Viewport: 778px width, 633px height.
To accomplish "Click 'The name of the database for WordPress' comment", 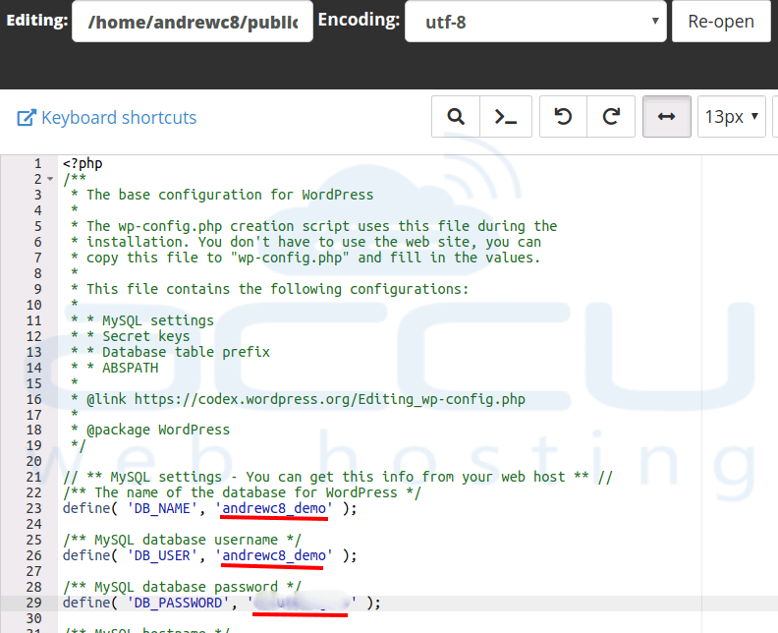I will [x=242, y=492].
